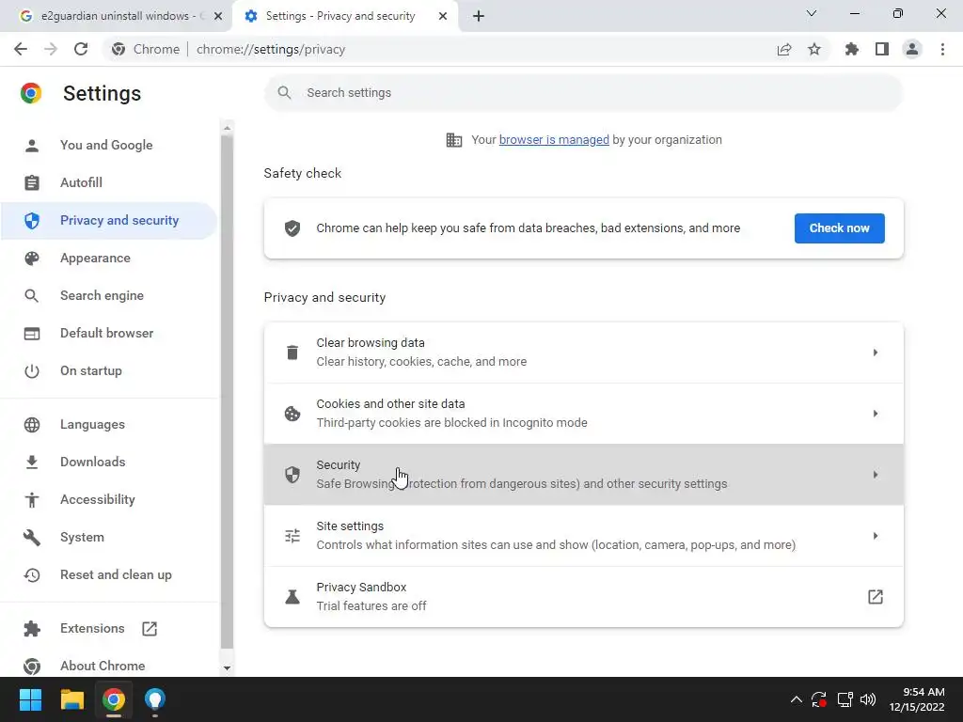Open Accessibility settings
This screenshot has width=963, height=722.
click(x=108, y=500)
